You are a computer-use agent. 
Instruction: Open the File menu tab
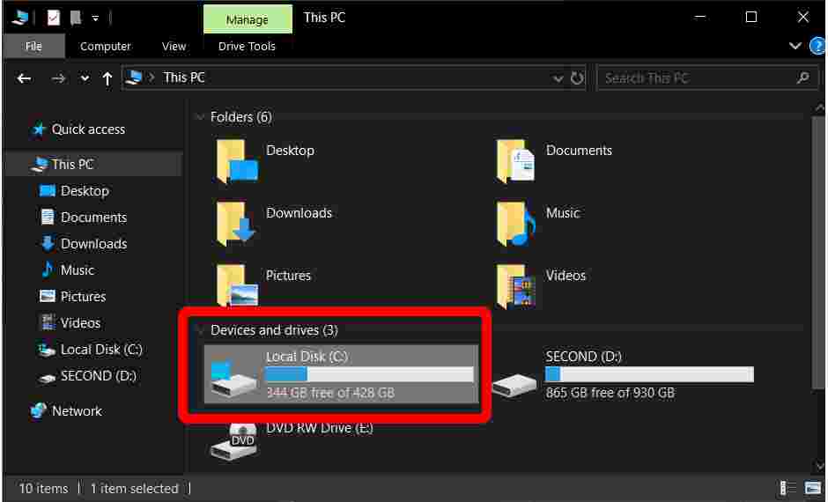(33, 47)
